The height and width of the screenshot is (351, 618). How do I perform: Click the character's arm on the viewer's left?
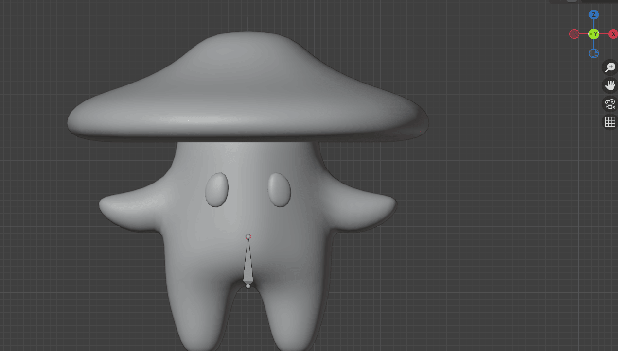[x=129, y=210]
